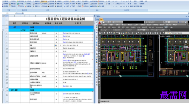Click the [Cad] link in row 8

tap(64, 42)
